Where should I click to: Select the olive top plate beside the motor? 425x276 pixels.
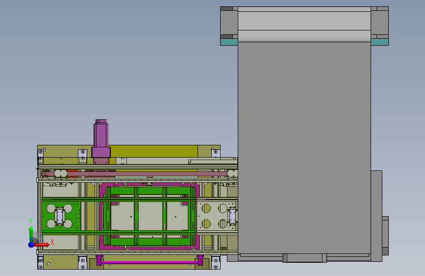(154, 151)
